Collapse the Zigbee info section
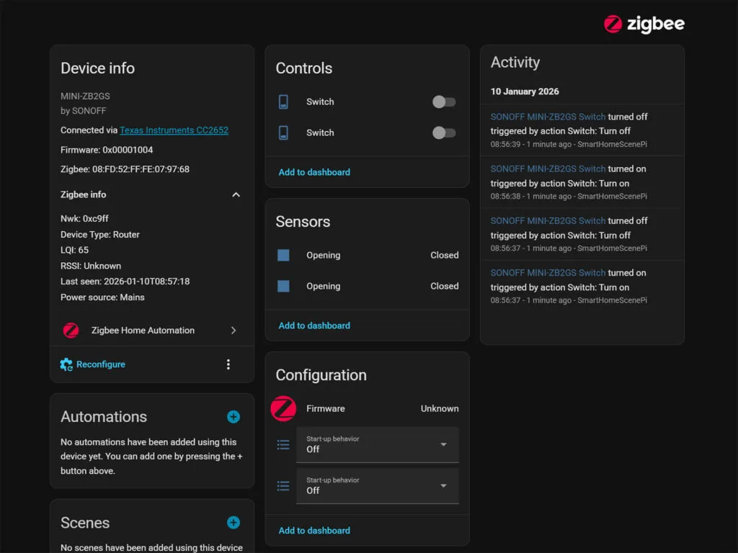This screenshot has width=738, height=553. point(236,194)
